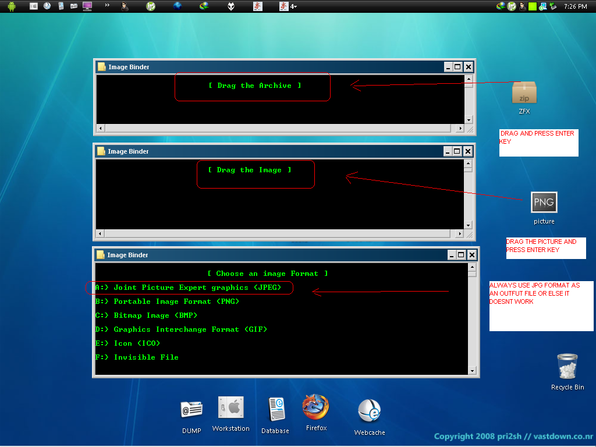
Task: Open the Webcache dock icon
Action: pyautogui.click(x=370, y=417)
